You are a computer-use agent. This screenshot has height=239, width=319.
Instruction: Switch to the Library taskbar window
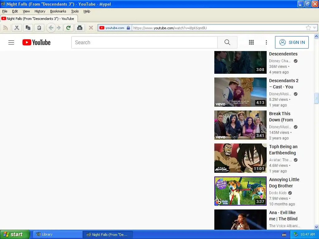(x=58, y=235)
